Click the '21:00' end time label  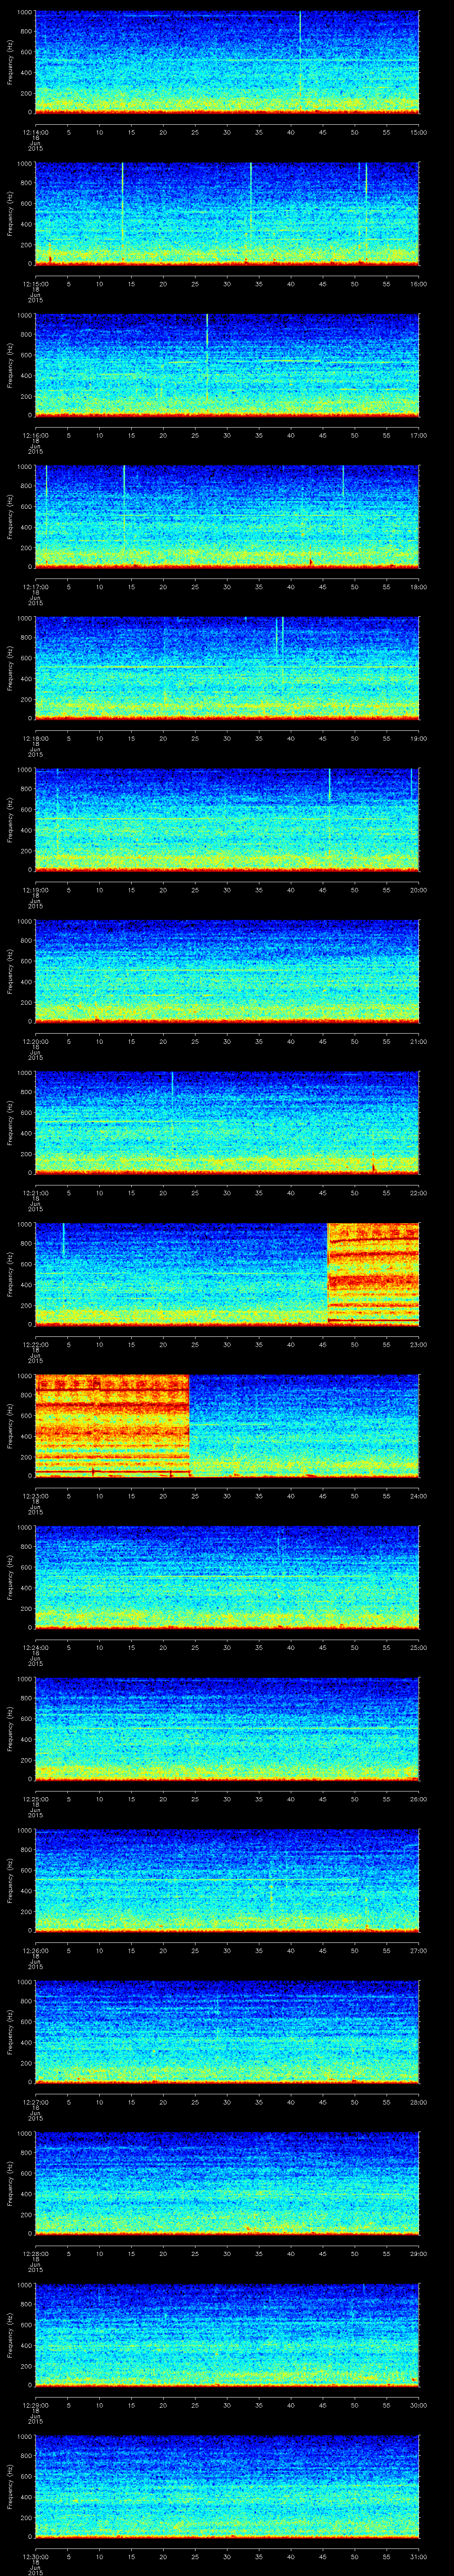click(419, 1043)
